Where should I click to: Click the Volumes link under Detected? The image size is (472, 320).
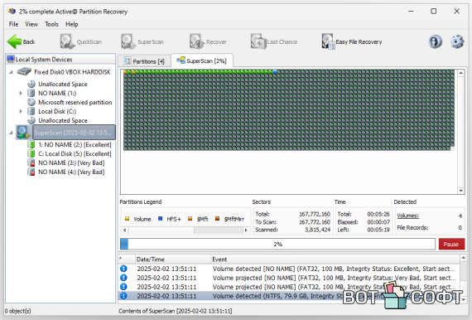pos(407,216)
